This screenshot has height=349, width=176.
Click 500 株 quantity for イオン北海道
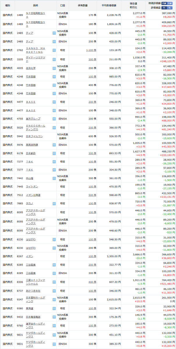(93, 195)
